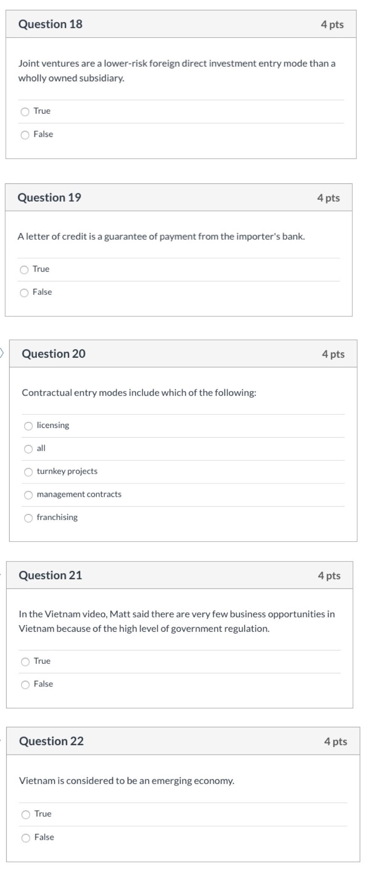Image resolution: width=375 pixels, height=877 pixels.
Task: Select False for Question 21
Action: coord(25,684)
